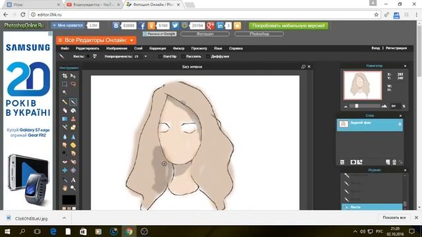Screen dimensions: 422x237
Task: Select the Pencil tool
Action: point(65,102)
